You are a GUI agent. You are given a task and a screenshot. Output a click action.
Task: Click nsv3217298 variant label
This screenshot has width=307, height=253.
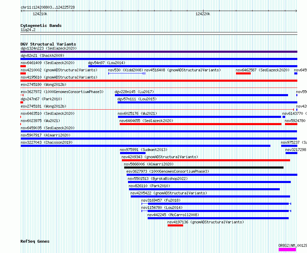[x=296, y=150]
